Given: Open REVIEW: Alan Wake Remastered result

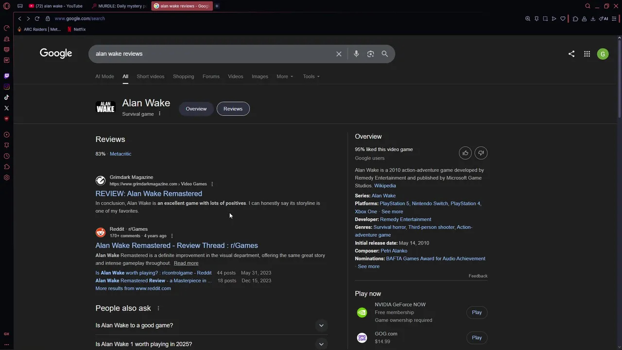Looking at the screenshot, I should click(x=149, y=193).
